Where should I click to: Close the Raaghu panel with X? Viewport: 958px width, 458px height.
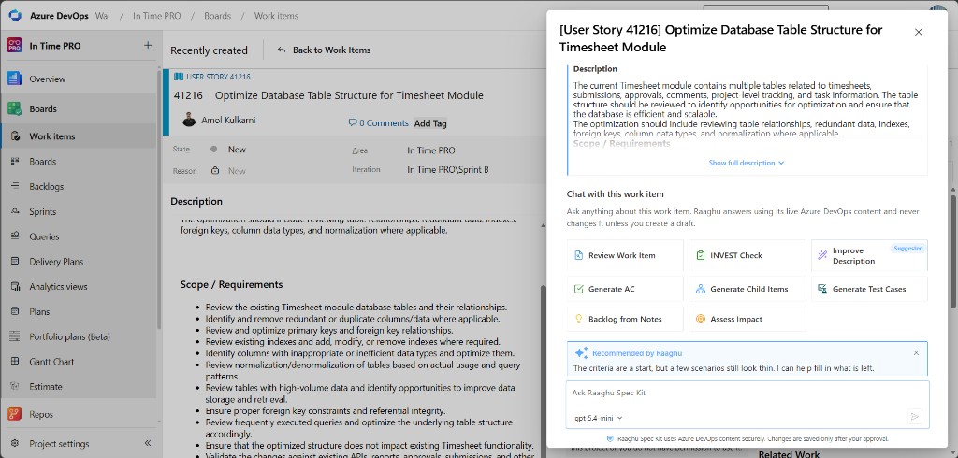pos(919,33)
